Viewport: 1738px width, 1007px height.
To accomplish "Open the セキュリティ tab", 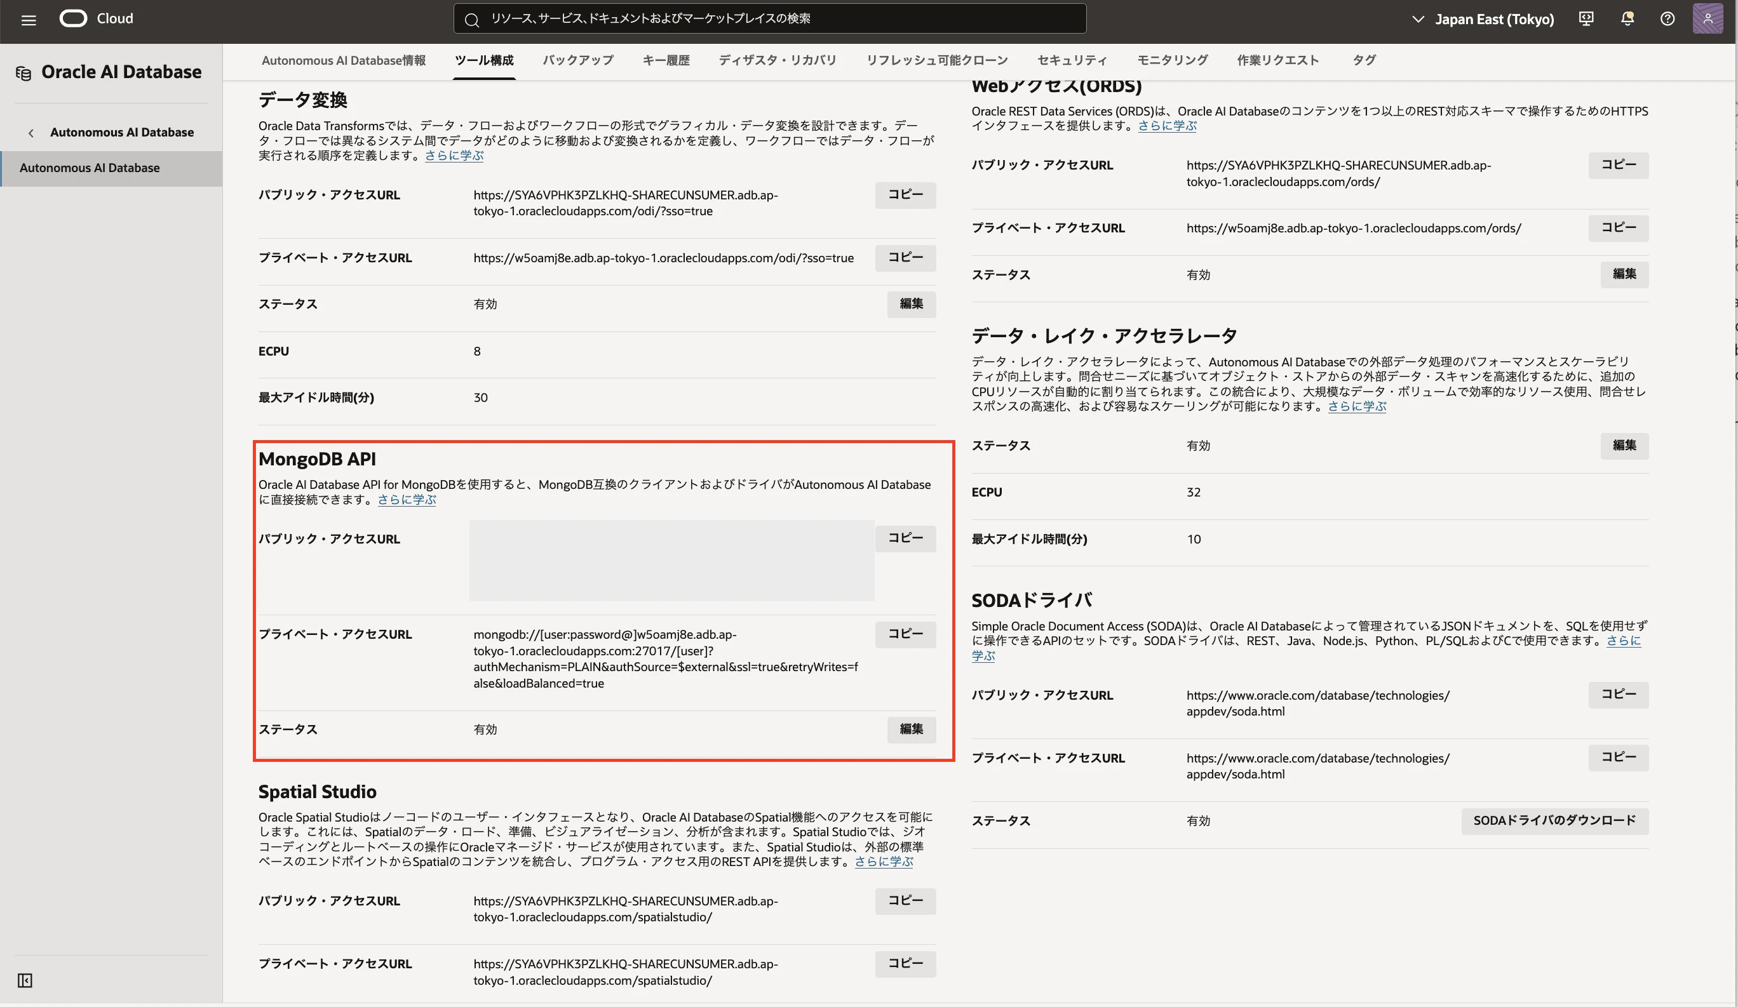I will click(x=1072, y=61).
